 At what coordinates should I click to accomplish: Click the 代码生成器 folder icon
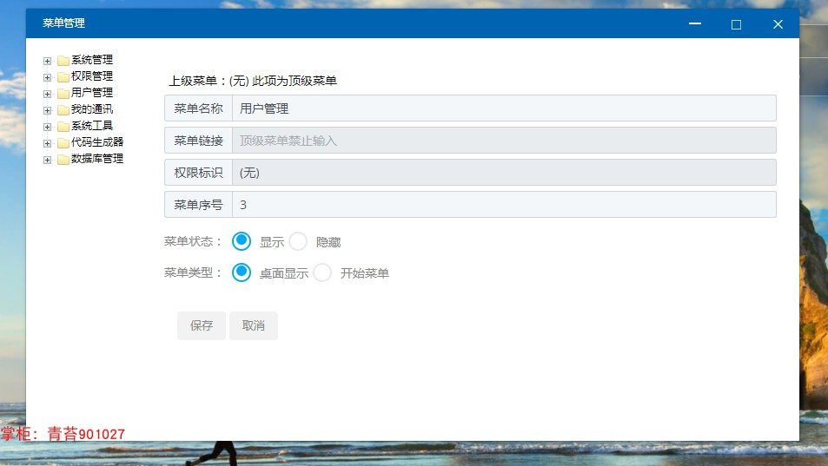pos(63,143)
